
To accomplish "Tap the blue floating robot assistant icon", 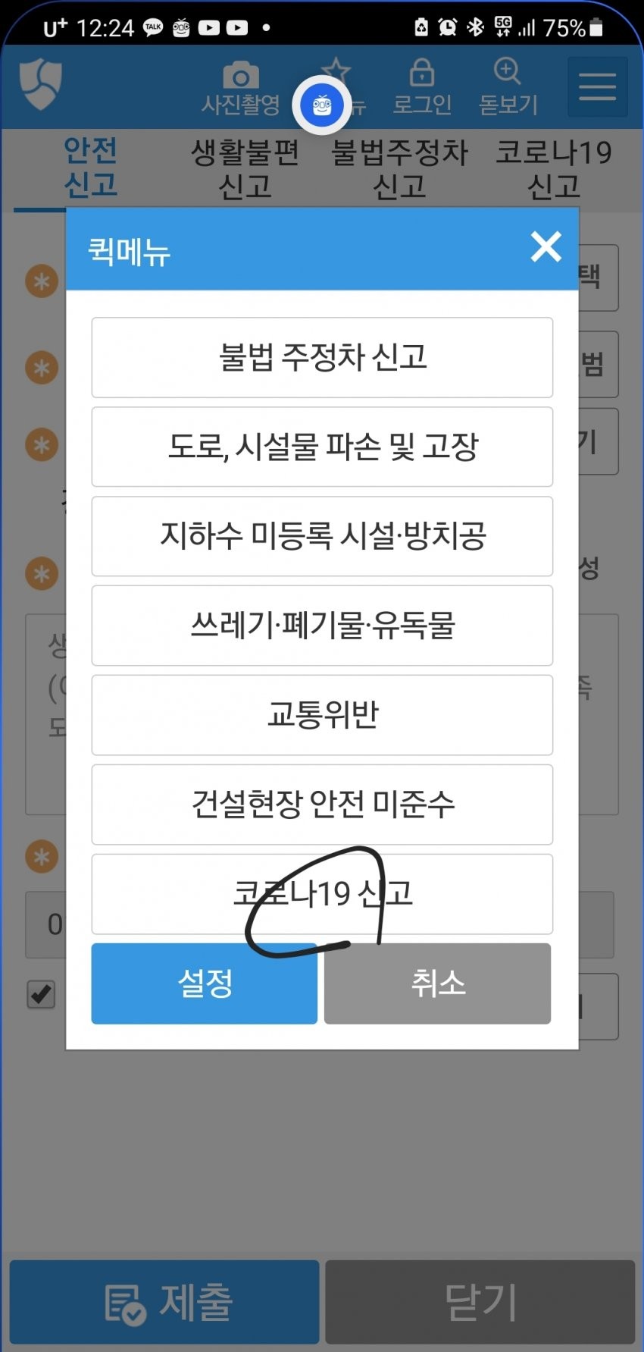I will click(x=322, y=105).
